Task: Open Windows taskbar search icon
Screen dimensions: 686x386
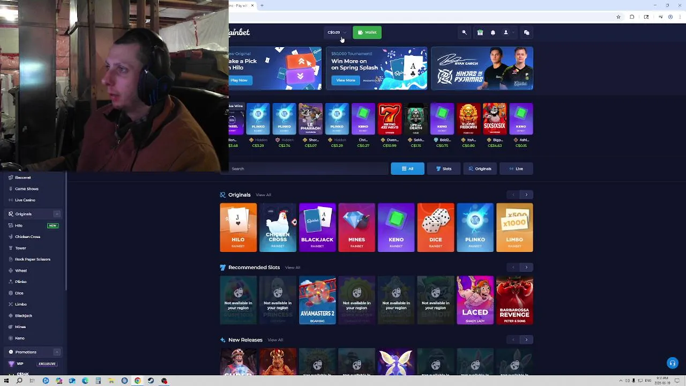Action: tap(19, 381)
